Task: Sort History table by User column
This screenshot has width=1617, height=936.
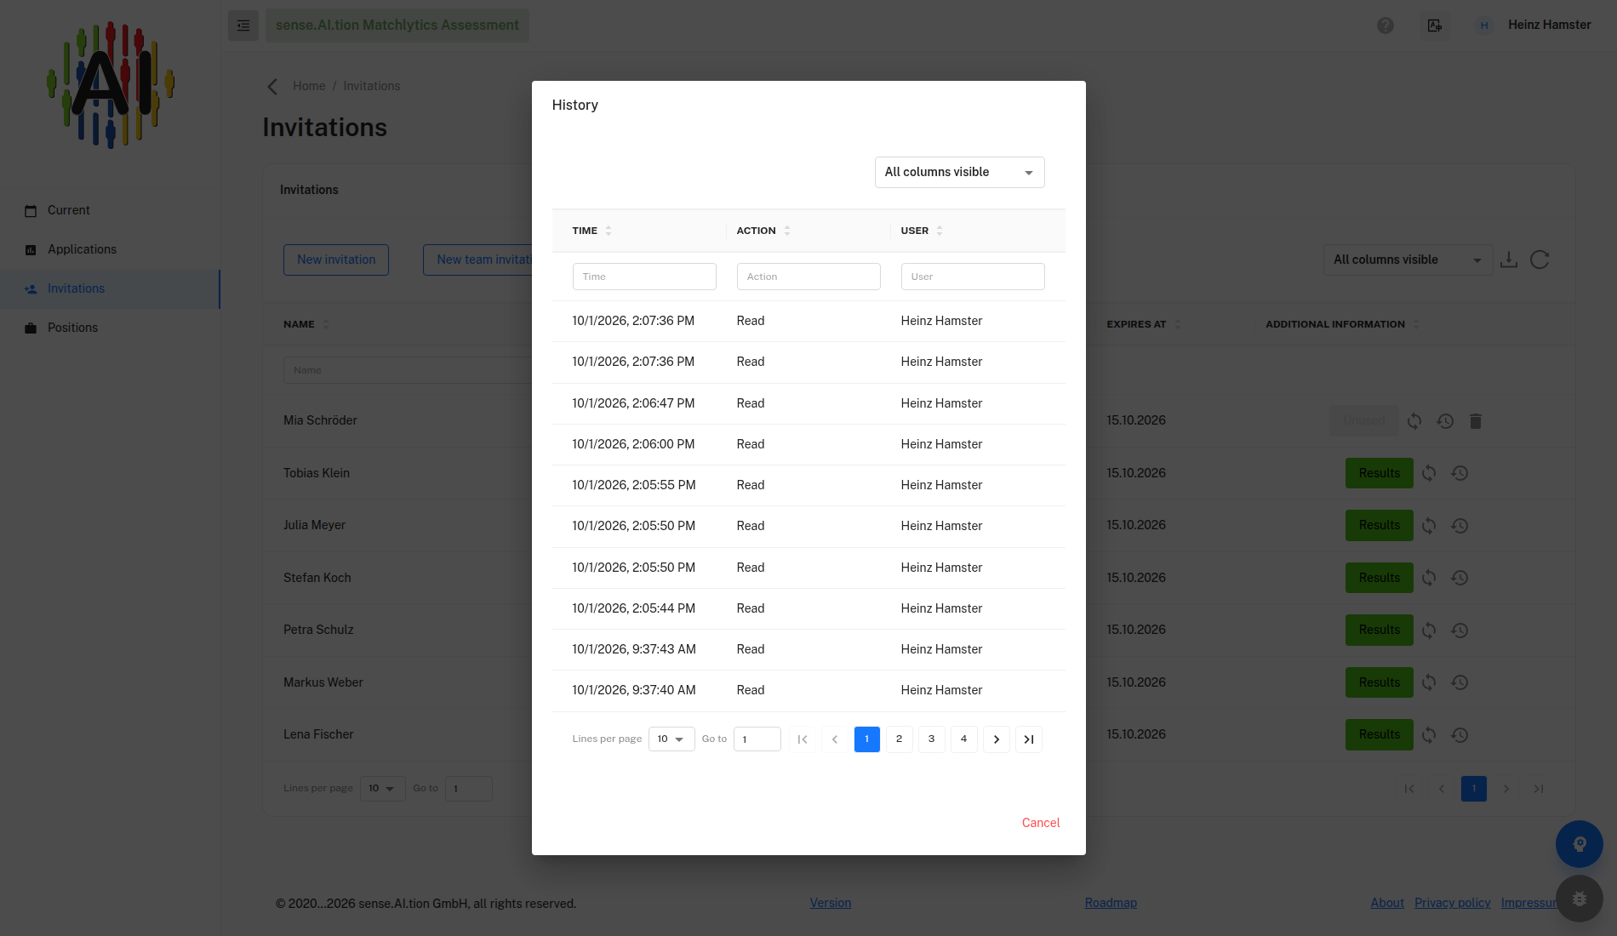Action: [940, 231]
